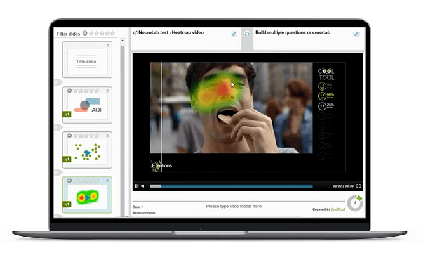
Task: Open the AOI slide thumbnail
Action: 87,105
